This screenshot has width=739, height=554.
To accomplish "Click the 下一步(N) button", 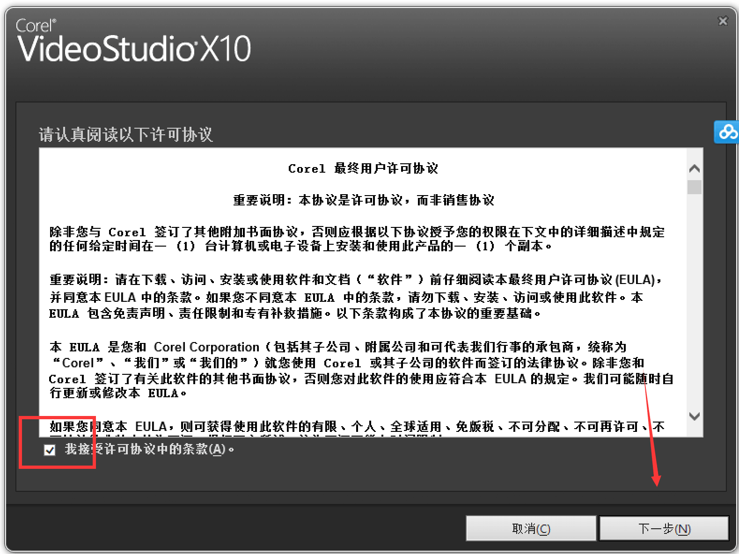I will pyautogui.click(x=664, y=529).
